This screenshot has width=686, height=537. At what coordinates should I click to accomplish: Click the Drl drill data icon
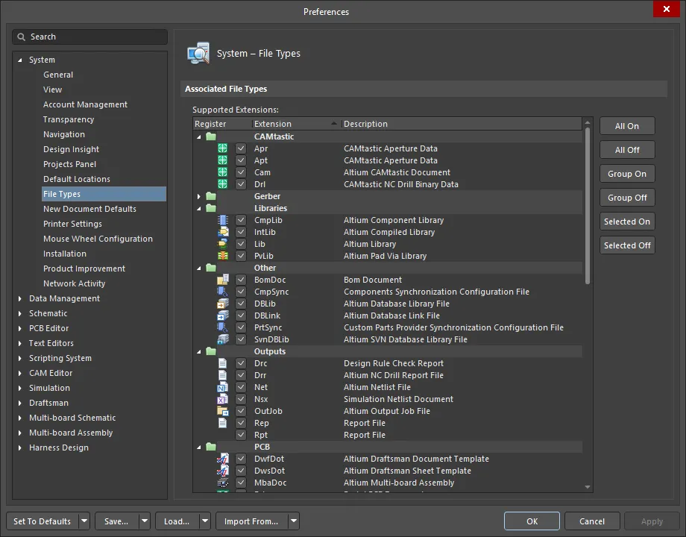[x=223, y=184]
